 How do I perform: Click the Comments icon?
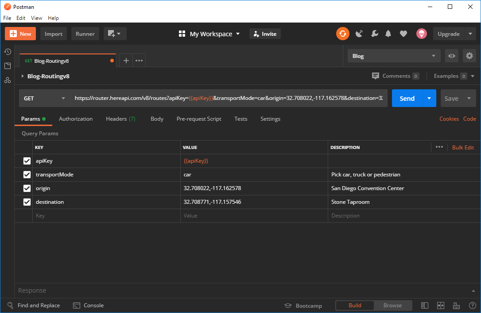pyautogui.click(x=375, y=76)
